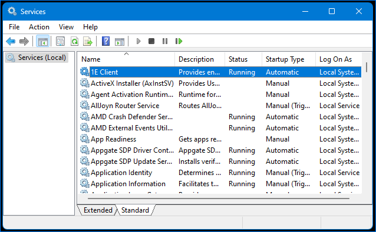Maximize the Services window

[x=332, y=11]
